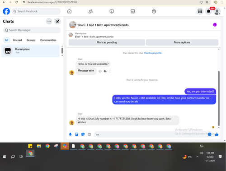Open Windows Start menu
Screen dimensions: 226x171
click(x=4, y=157)
